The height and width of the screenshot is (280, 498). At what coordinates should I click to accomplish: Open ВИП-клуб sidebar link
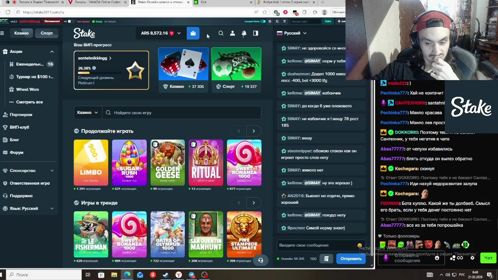[x=19, y=127]
